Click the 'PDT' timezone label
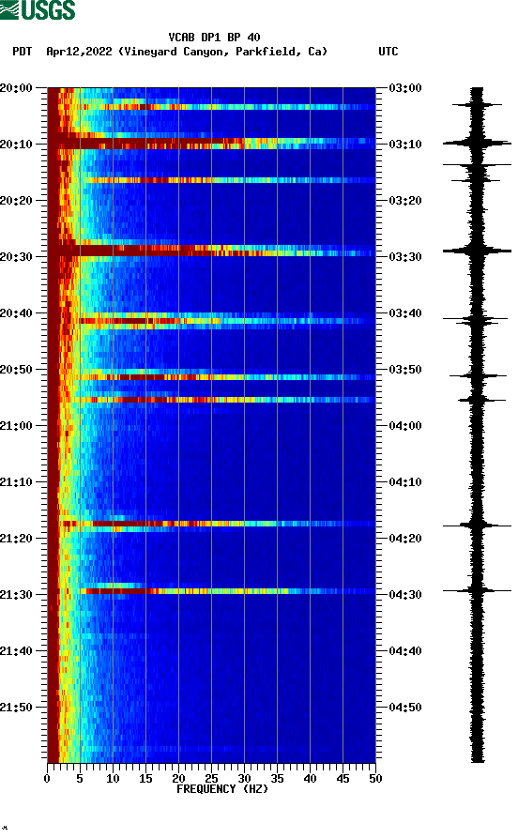This screenshot has height=838, width=518. [22, 52]
